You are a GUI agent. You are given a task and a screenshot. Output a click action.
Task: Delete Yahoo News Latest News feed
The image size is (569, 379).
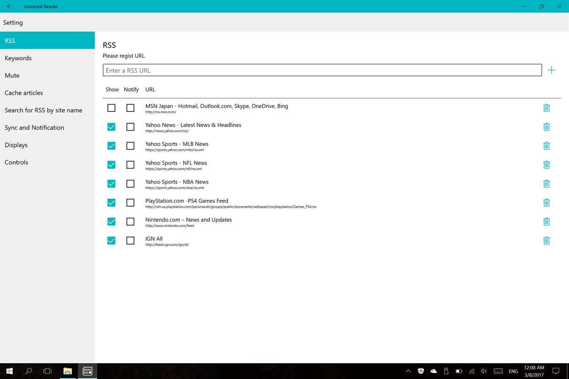point(546,127)
